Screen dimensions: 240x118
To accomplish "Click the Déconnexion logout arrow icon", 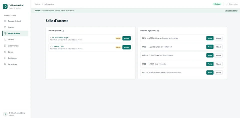I will 227,4.
